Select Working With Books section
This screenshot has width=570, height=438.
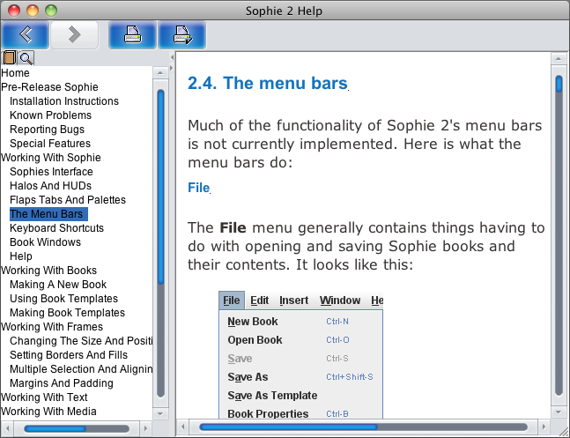tap(49, 271)
